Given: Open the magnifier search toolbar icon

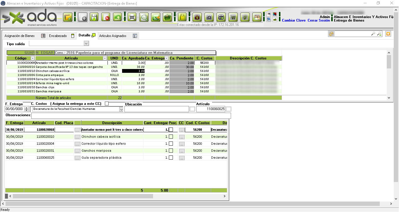Looking at the screenshot, I should [144, 17].
